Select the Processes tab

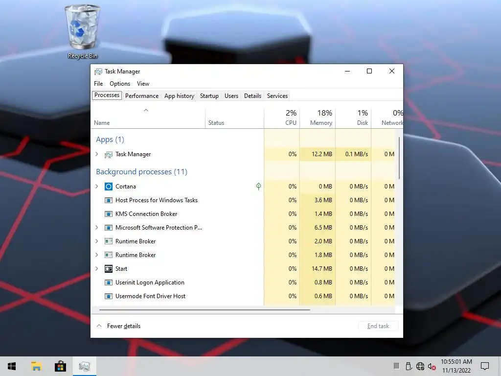[x=107, y=95]
